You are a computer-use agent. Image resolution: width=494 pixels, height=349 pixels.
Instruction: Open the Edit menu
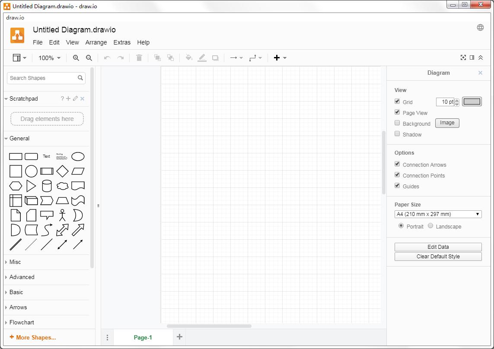coord(54,42)
